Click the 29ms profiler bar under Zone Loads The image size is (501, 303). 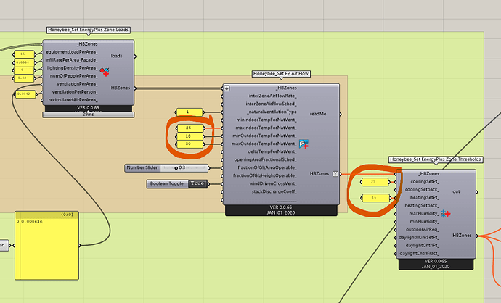point(88,115)
